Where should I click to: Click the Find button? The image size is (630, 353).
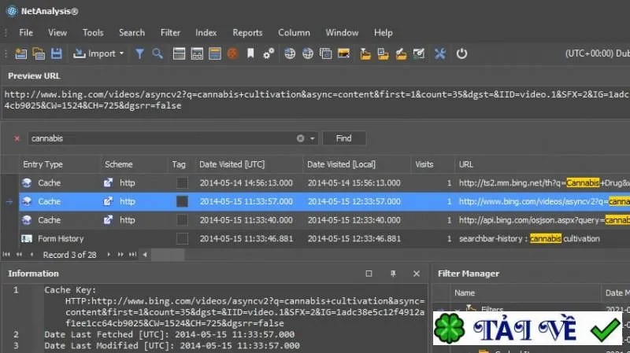[344, 138]
